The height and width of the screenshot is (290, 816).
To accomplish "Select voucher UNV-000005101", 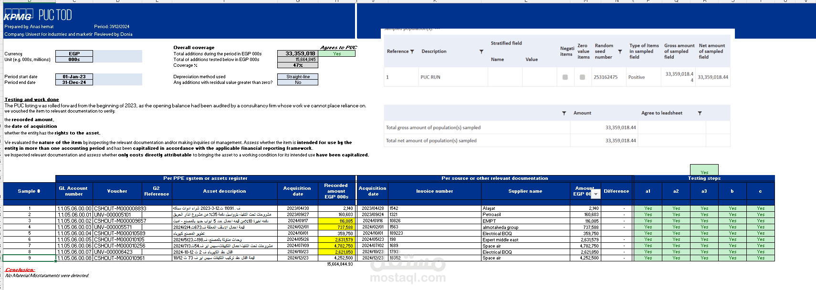I will click(113, 215).
